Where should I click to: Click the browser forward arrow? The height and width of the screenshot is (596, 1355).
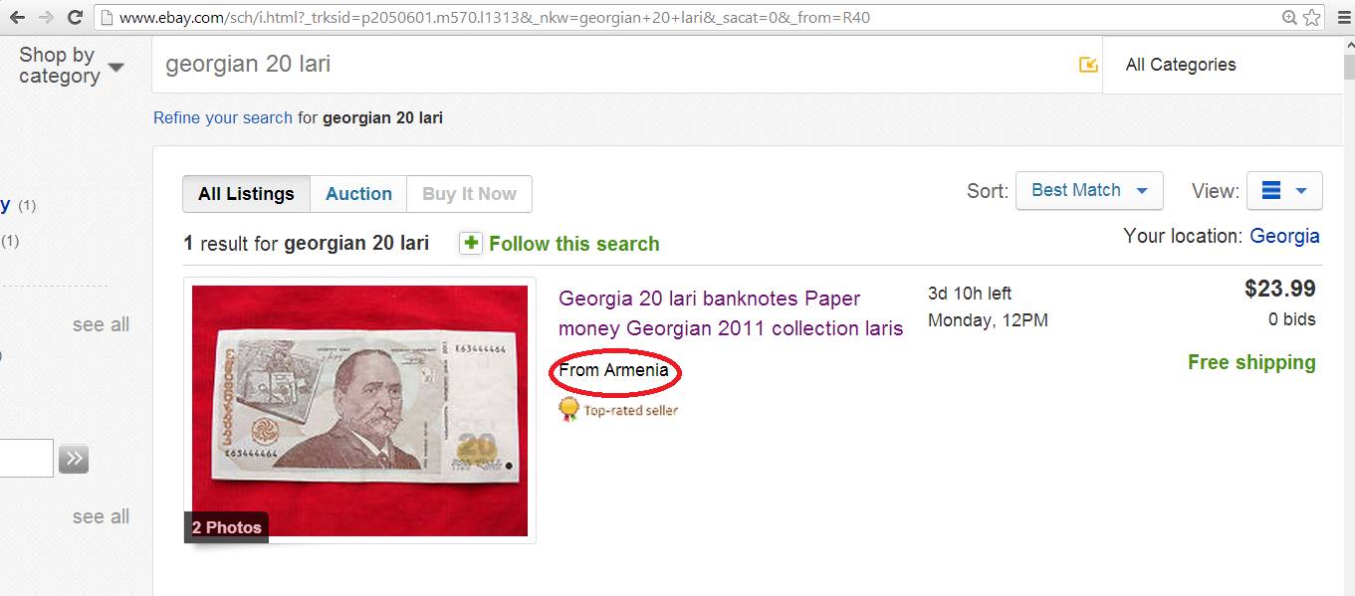[x=46, y=17]
